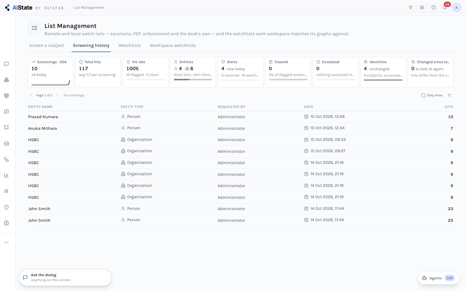Click List Management breadcrumb in header

point(89,8)
